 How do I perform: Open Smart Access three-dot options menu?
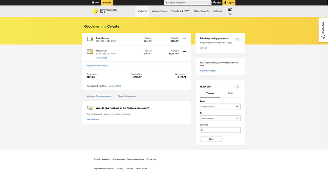tap(184, 39)
